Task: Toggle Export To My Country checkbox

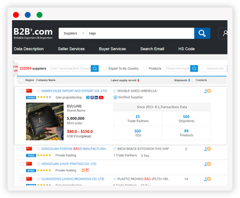Action: click(105, 69)
